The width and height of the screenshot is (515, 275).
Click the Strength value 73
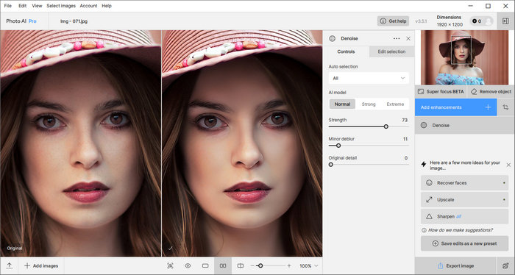[x=405, y=120]
